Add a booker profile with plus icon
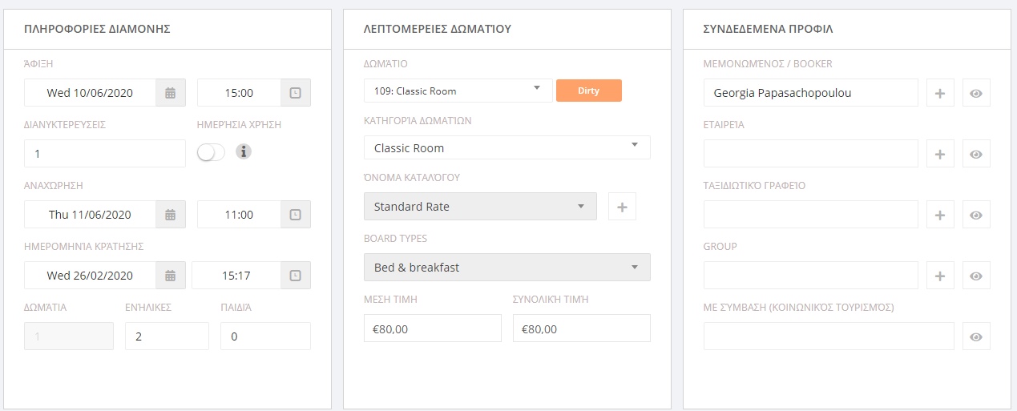This screenshot has width=1017, height=411. pyautogui.click(x=940, y=93)
